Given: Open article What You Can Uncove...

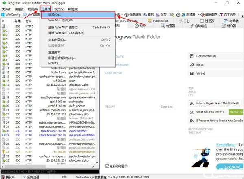Looking at the screenshot, I should click(x=211, y=112).
